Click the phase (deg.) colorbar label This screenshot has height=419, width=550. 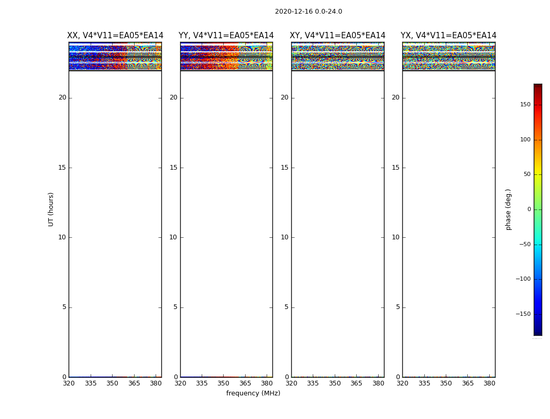pos(508,209)
